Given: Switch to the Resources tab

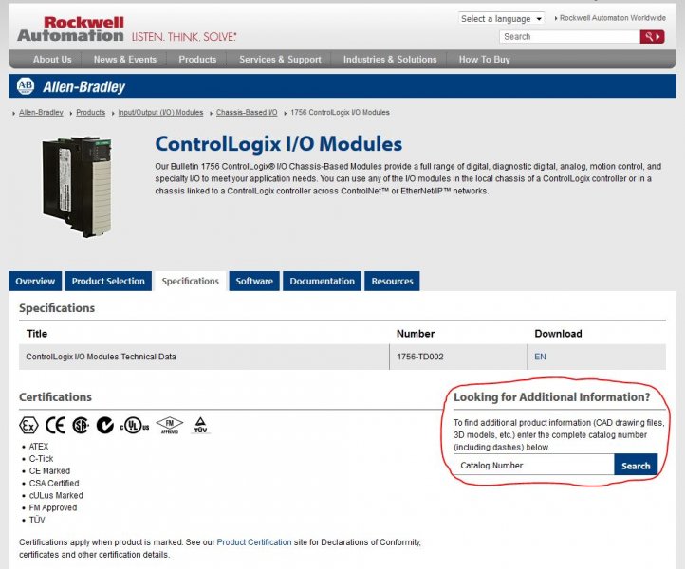Looking at the screenshot, I should 392,281.
